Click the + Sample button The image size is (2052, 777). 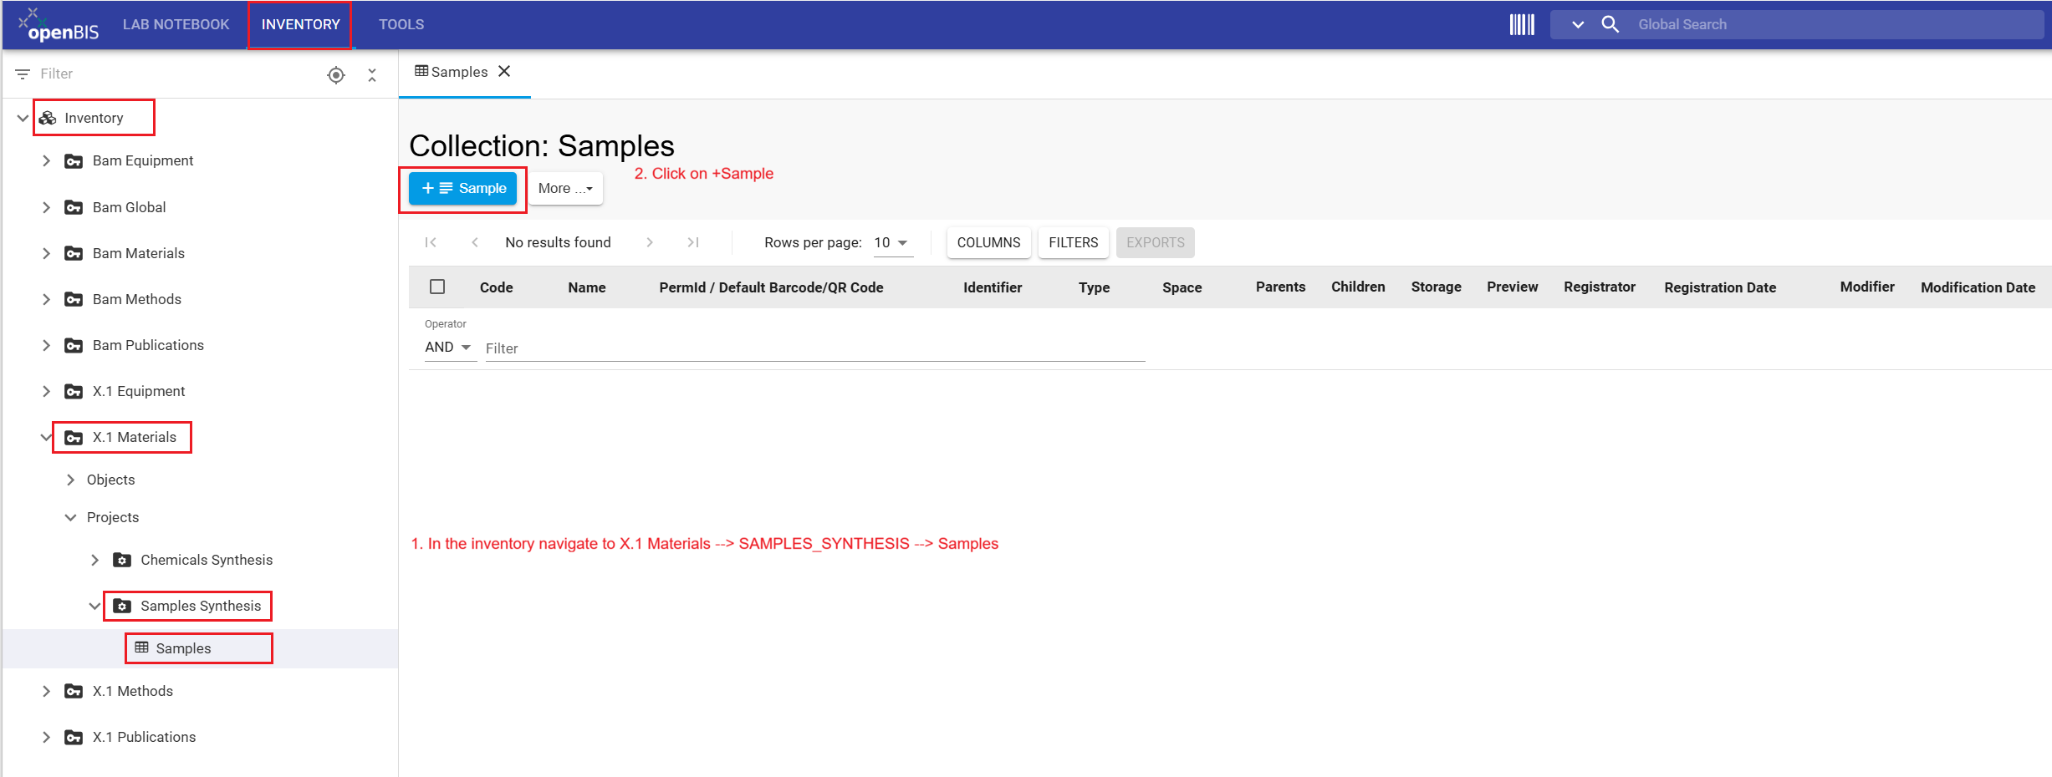click(x=463, y=189)
